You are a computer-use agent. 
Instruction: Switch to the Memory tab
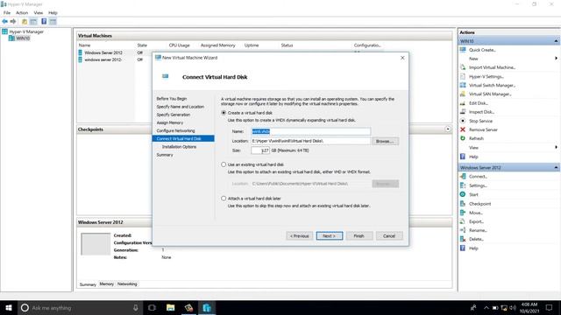pyautogui.click(x=107, y=283)
